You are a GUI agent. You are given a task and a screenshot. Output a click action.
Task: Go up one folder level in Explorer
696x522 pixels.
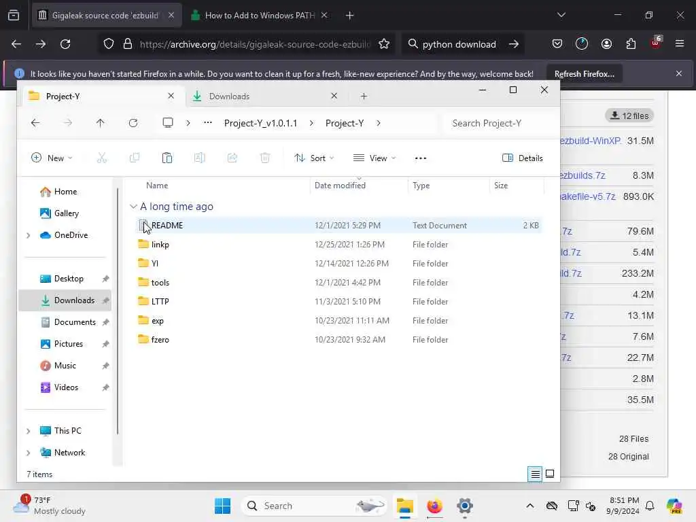click(101, 123)
